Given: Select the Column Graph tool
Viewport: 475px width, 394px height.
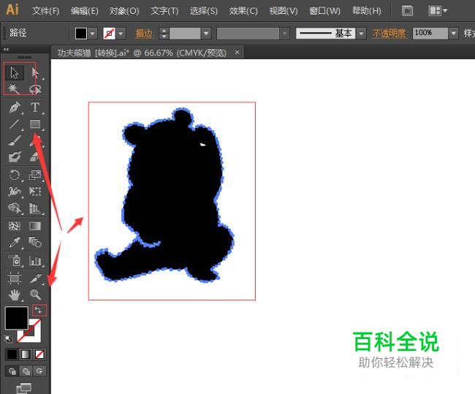Looking at the screenshot, I should point(35,261).
